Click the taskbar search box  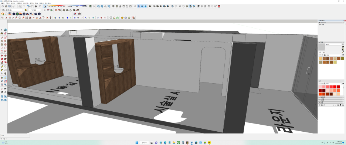(145, 142)
